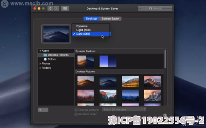The height and width of the screenshot is (128, 206).
Task: Select the Mojave dynamic desert wallpaper
Action: coord(86,61)
